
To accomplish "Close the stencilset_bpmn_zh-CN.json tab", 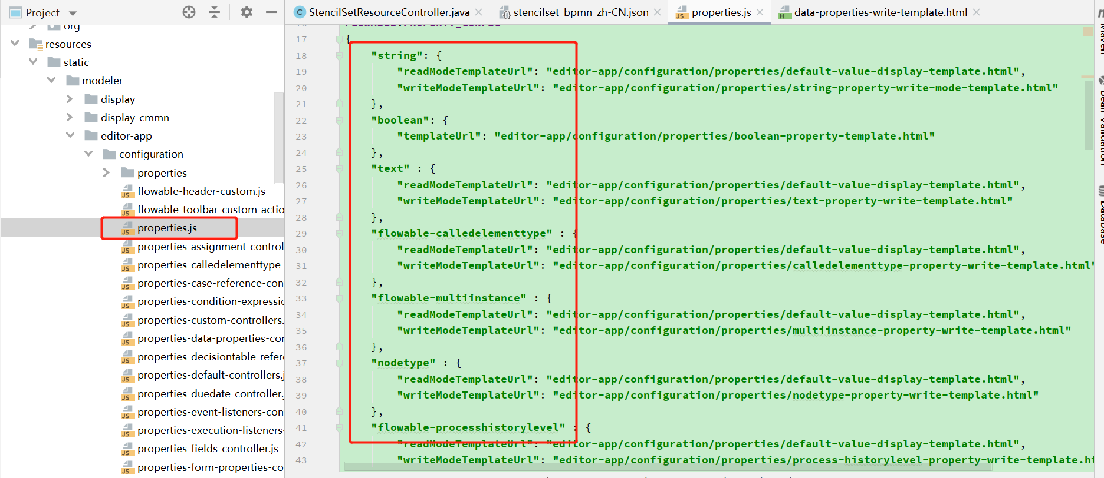I will pos(657,12).
